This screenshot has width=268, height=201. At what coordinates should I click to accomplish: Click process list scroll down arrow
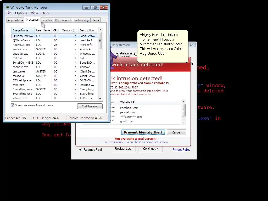pyautogui.click(x=100, y=99)
